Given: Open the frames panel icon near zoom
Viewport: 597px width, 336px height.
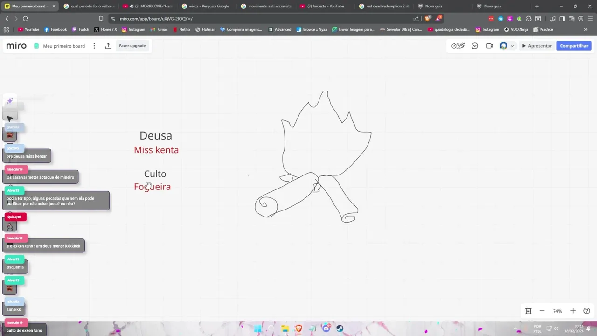Looking at the screenshot, I should coord(528,311).
